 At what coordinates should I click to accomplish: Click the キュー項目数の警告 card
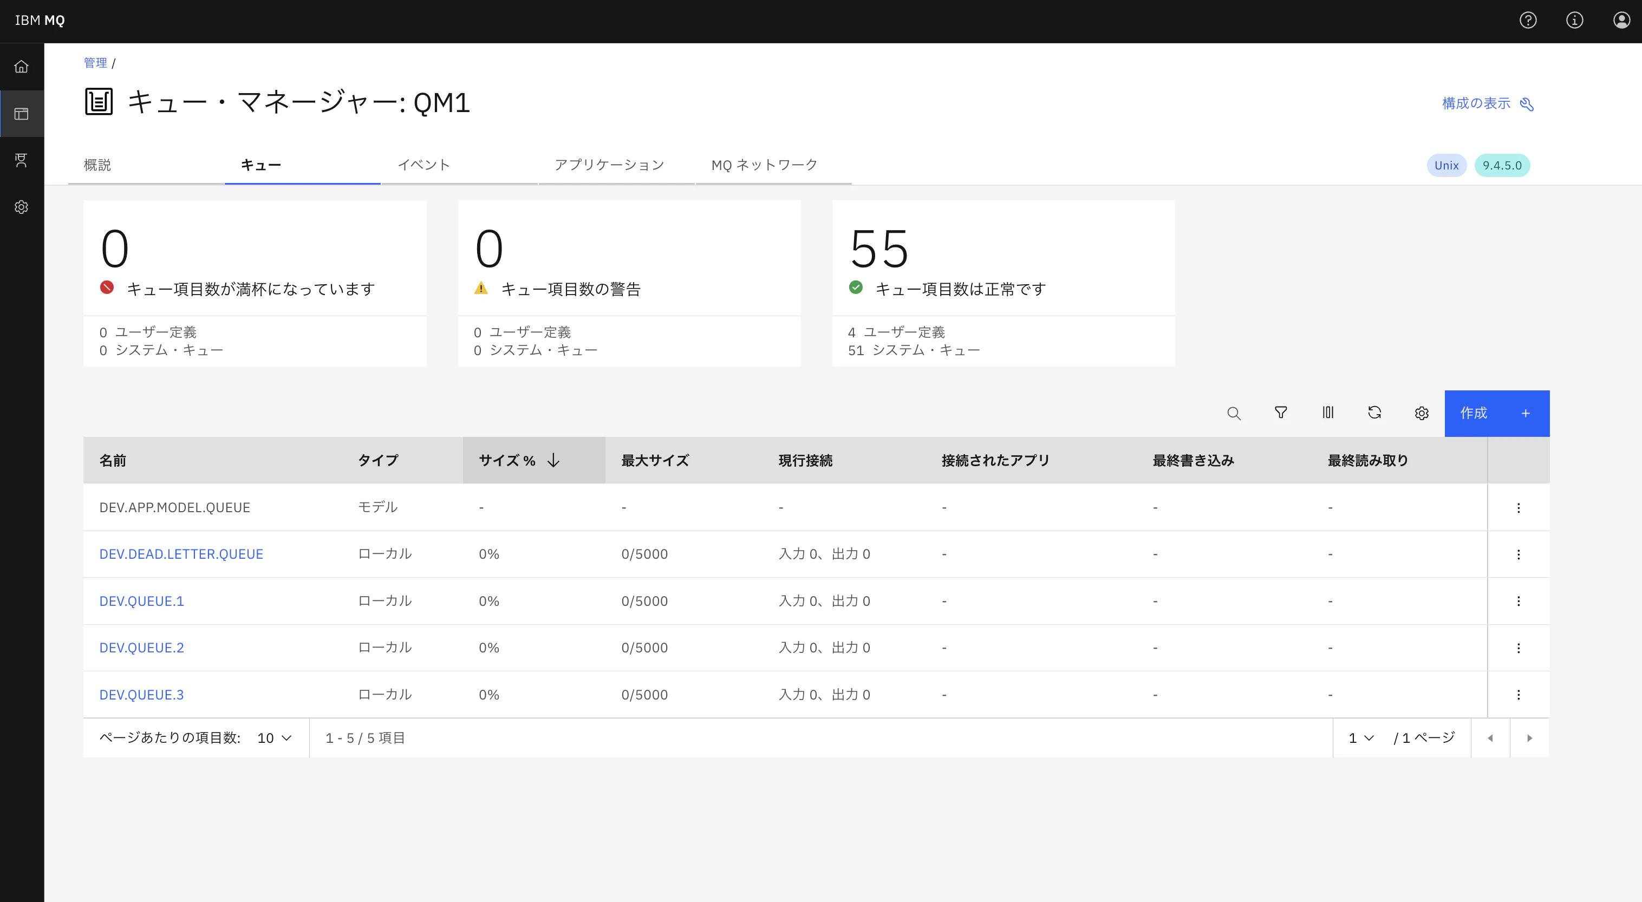point(629,283)
